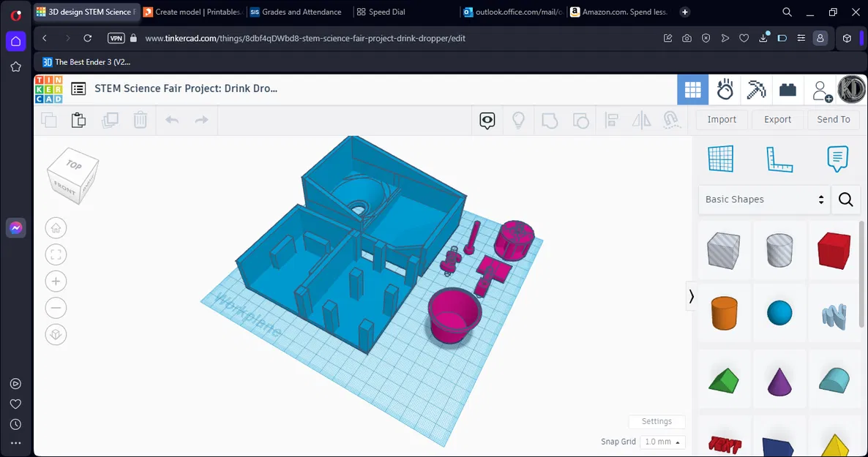This screenshot has width=868, height=457.
Task: Select the Notes tool in shapes panel
Action: pos(837,159)
